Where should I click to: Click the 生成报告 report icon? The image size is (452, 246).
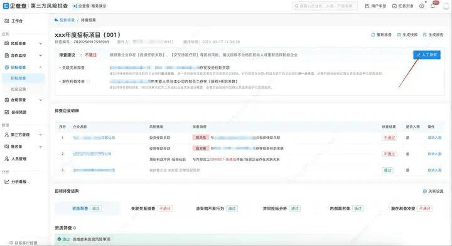click(x=424, y=35)
